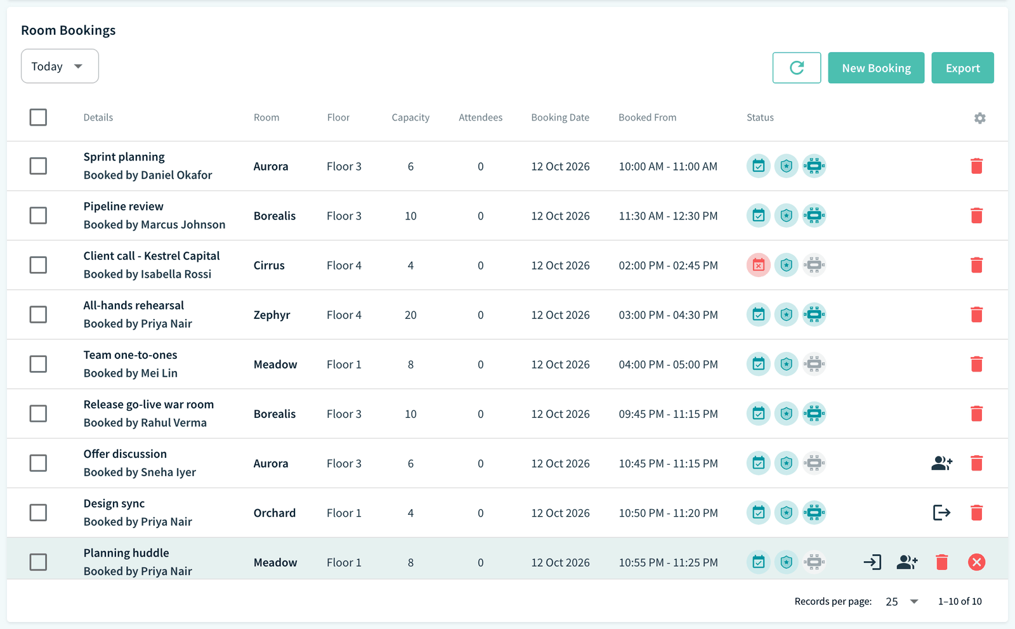Sort by the Capacity column header
Screen dimensions: 1015x629
[410, 117]
